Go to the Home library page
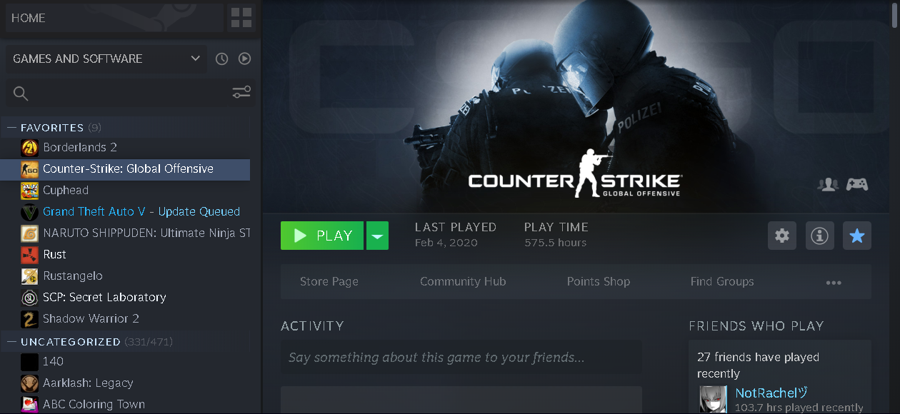The height and width of the screenshot is (414, 900). coord(113,18)
